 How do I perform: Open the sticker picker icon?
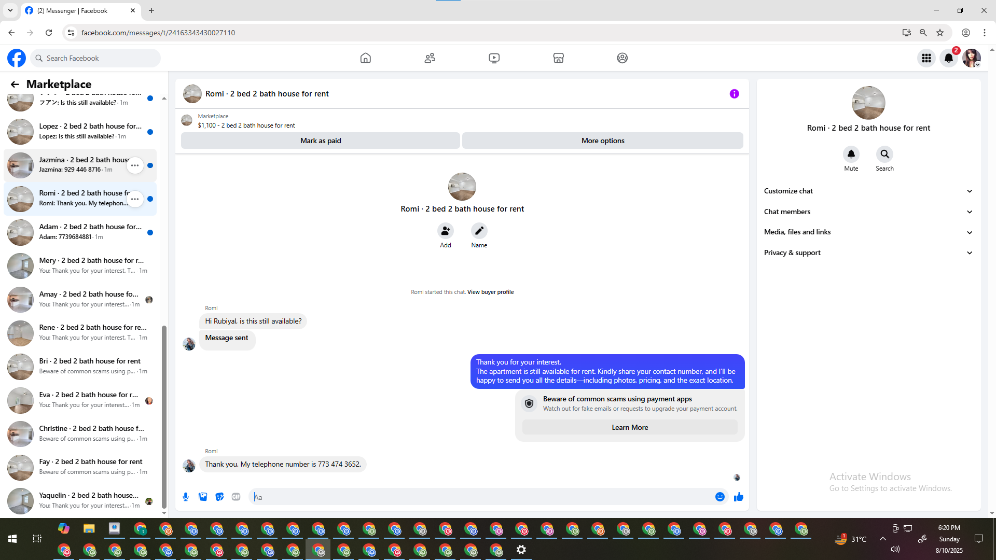click(219, 497)
